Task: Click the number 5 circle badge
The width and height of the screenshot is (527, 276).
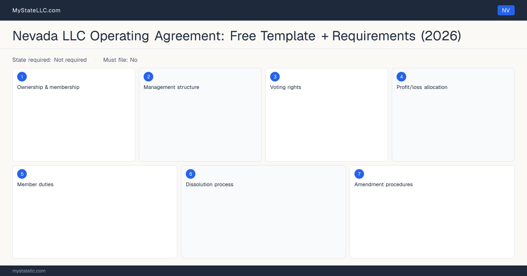Action: pyautogui.click(x=22, y=174)
